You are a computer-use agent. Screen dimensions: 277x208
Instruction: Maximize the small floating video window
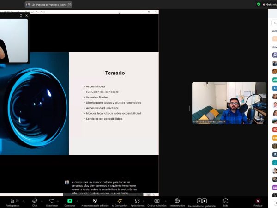(21, 16)
